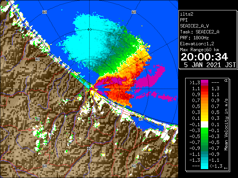
Task: Click the 40 km ring label in the west-northwest on land
Action: coord(38,59)
